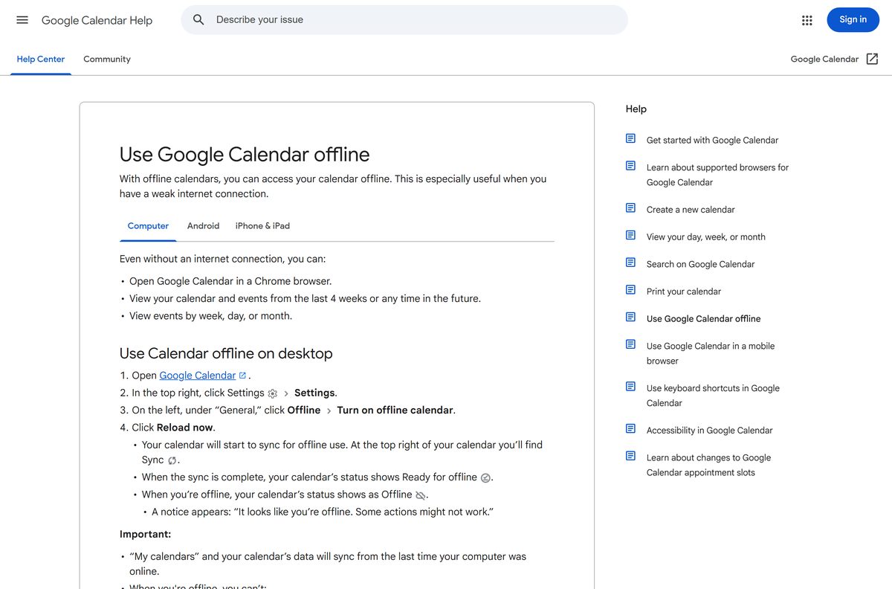Open Learn about changes to appointment slots article

pos(708,465)
